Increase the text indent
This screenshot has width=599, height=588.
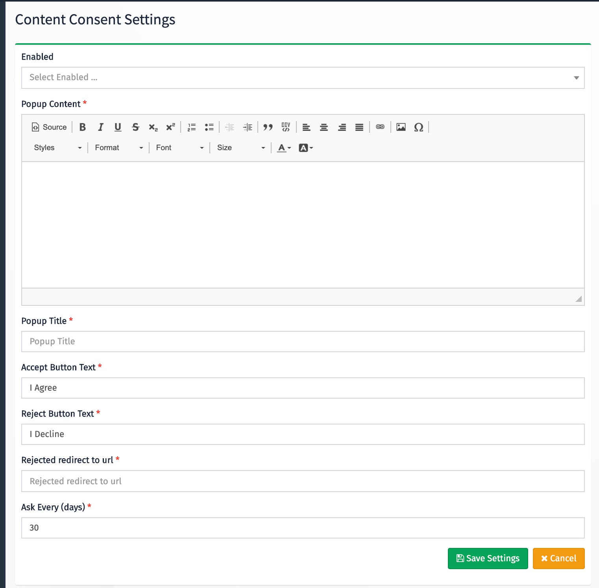(x=248, y=127)
